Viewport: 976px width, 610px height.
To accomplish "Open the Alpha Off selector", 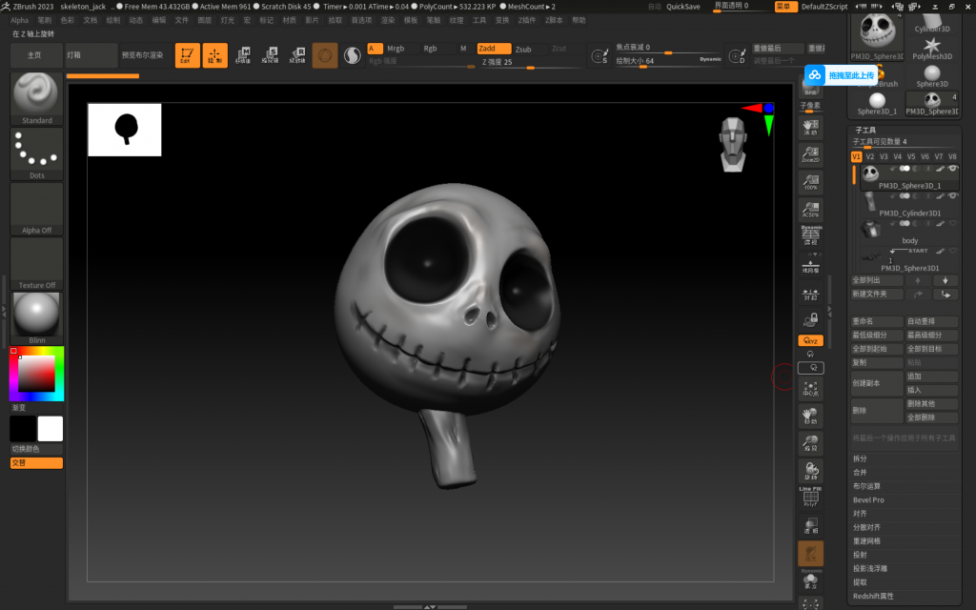I will 37,209.
